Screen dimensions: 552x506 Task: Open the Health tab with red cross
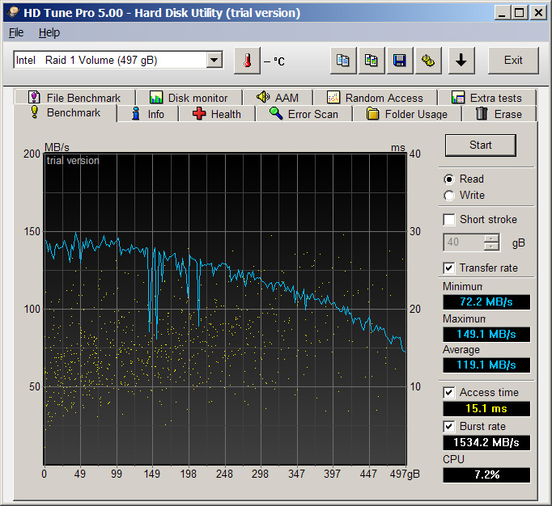click(216, 114)
